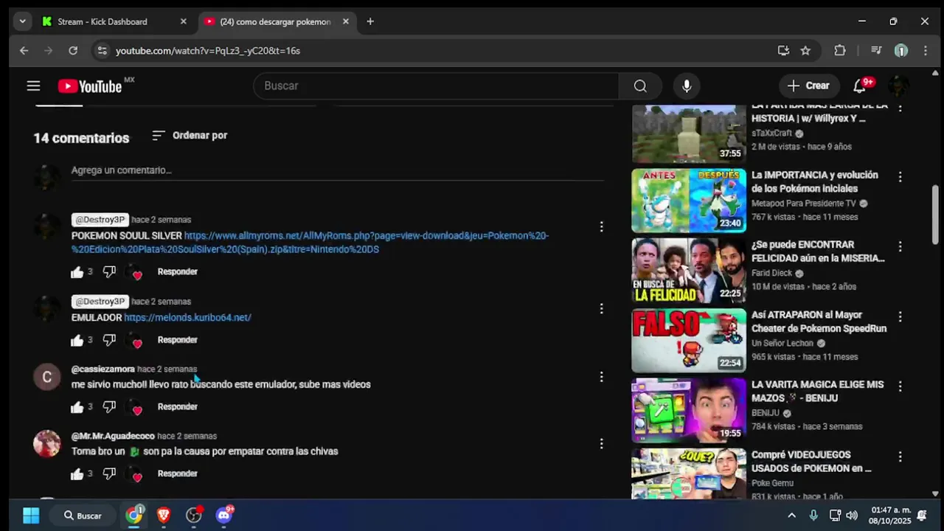Open options for Metapod Para Presidente video

click(900, 177)
